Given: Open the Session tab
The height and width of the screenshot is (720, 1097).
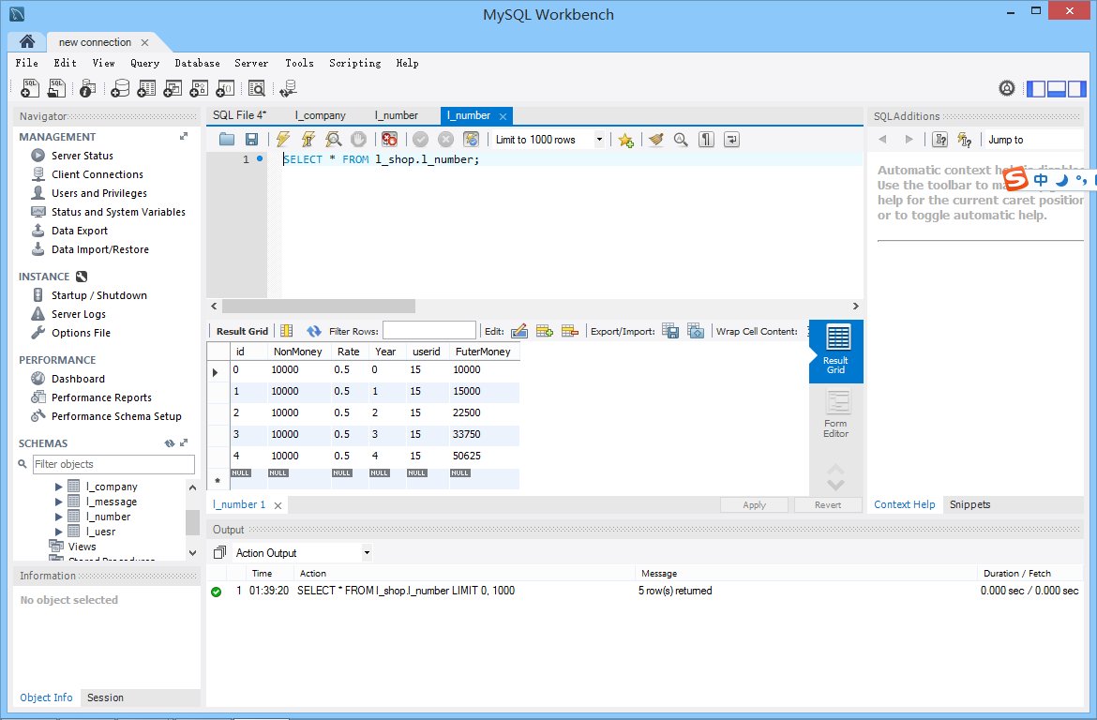Looking at the screenshot, I should point(105,697).
